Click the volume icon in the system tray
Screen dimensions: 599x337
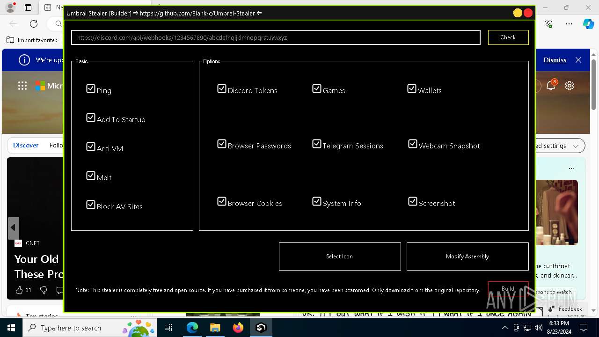click(x=539, y=328)
